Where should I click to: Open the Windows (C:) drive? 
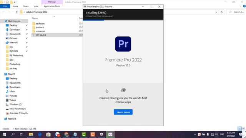point(16,104)
